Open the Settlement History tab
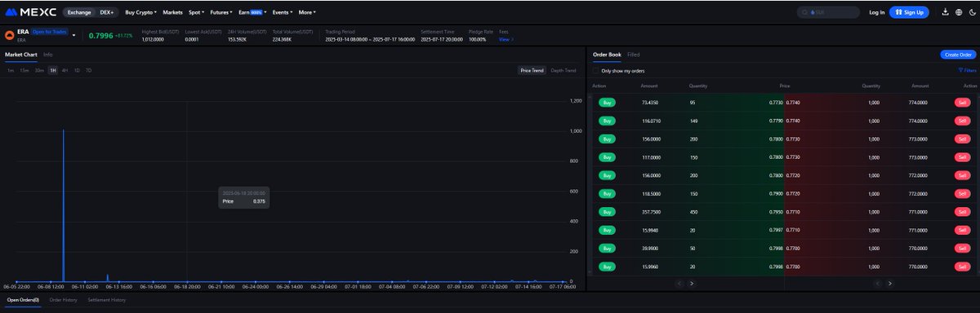 pyautogui.click(x=107, y=300)
